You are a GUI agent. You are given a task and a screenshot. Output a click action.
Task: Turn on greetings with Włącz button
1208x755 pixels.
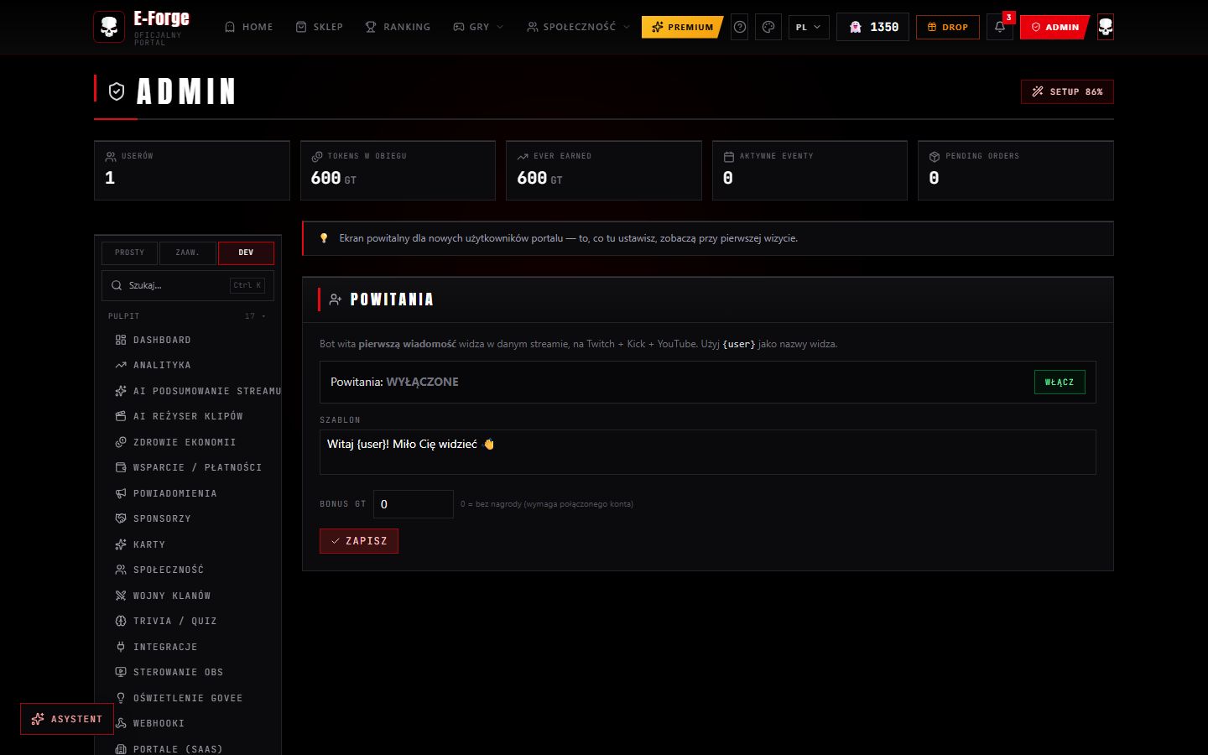tap(1060, 382)
